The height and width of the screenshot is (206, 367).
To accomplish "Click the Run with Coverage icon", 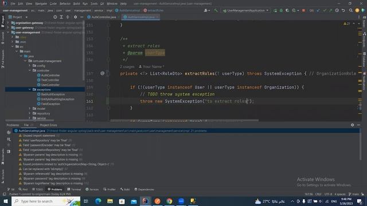I will click(x=287, y=10).
